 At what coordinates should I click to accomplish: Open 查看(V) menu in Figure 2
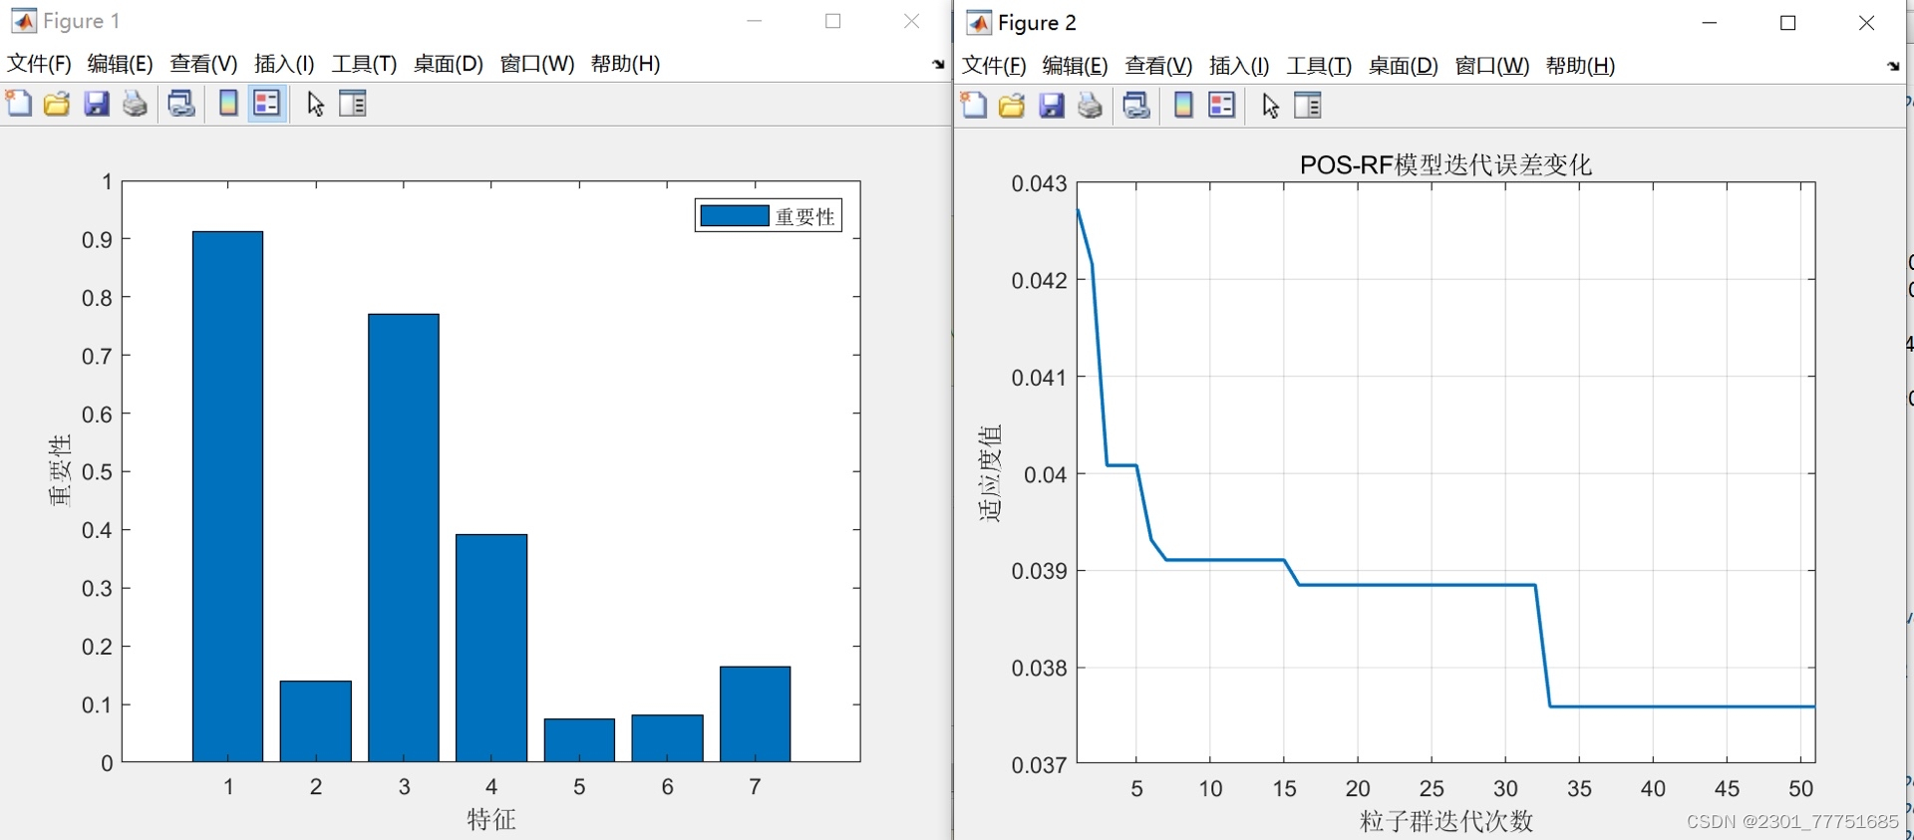point(1158,66)
